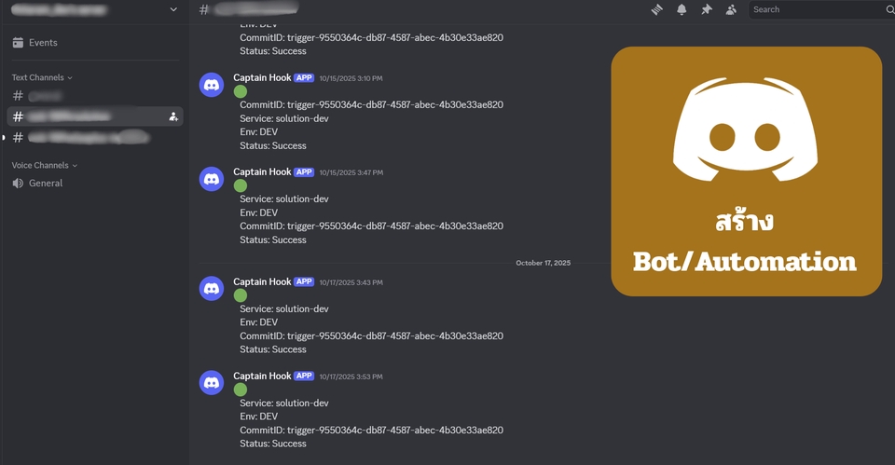Image resolution: width=895 pixels, height=465 pixels.
Task: Click the speaker icon of General voice channel
Action: coord(18,184)
